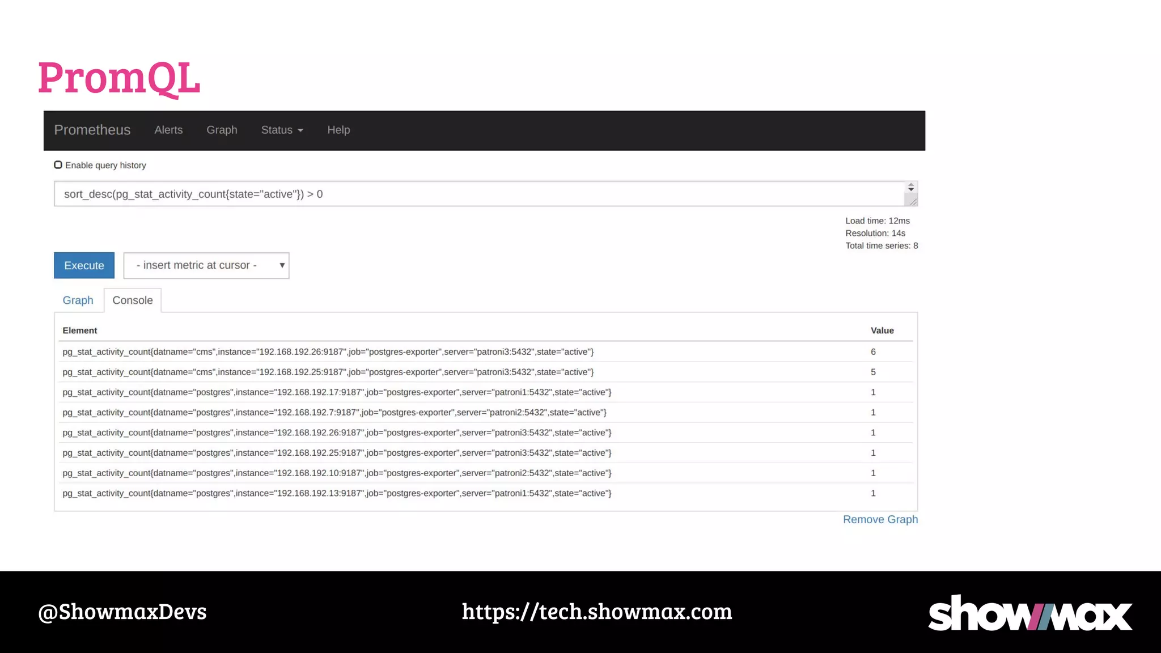The height and width of the screenshot is (653, 1161).
Task: Select the Console tab
Action: click(133, 300)
